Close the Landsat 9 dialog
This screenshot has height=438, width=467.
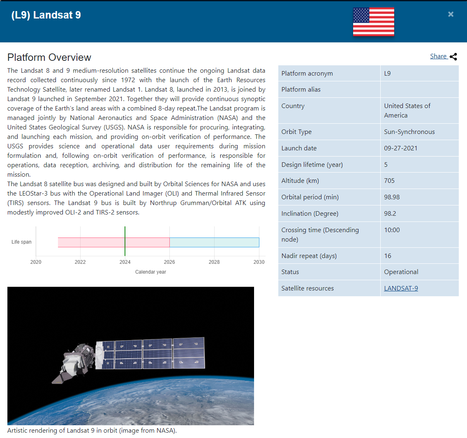pos(451,14)
